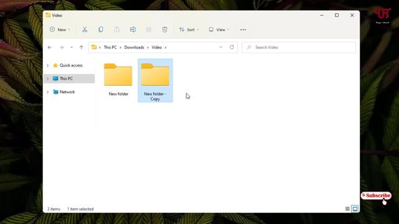Click the Paste icon in toolbar
Image resolution: width=399 pixels, height=224 pixels.
[117, 30]
